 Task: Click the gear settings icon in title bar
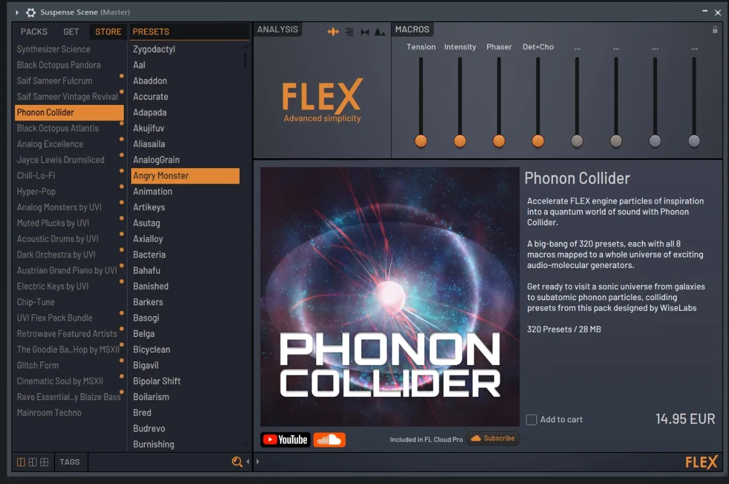click(31, 12)
